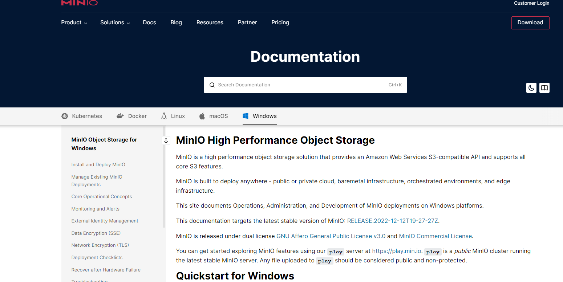563x282 pixels.
Task: Open Network Encryption (TLS)
Action: (100, 245)
